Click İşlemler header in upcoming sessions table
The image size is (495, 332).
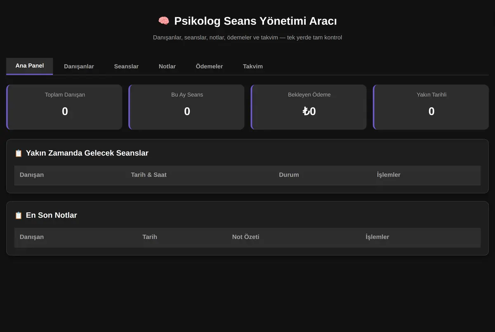[x=389, y=175]
